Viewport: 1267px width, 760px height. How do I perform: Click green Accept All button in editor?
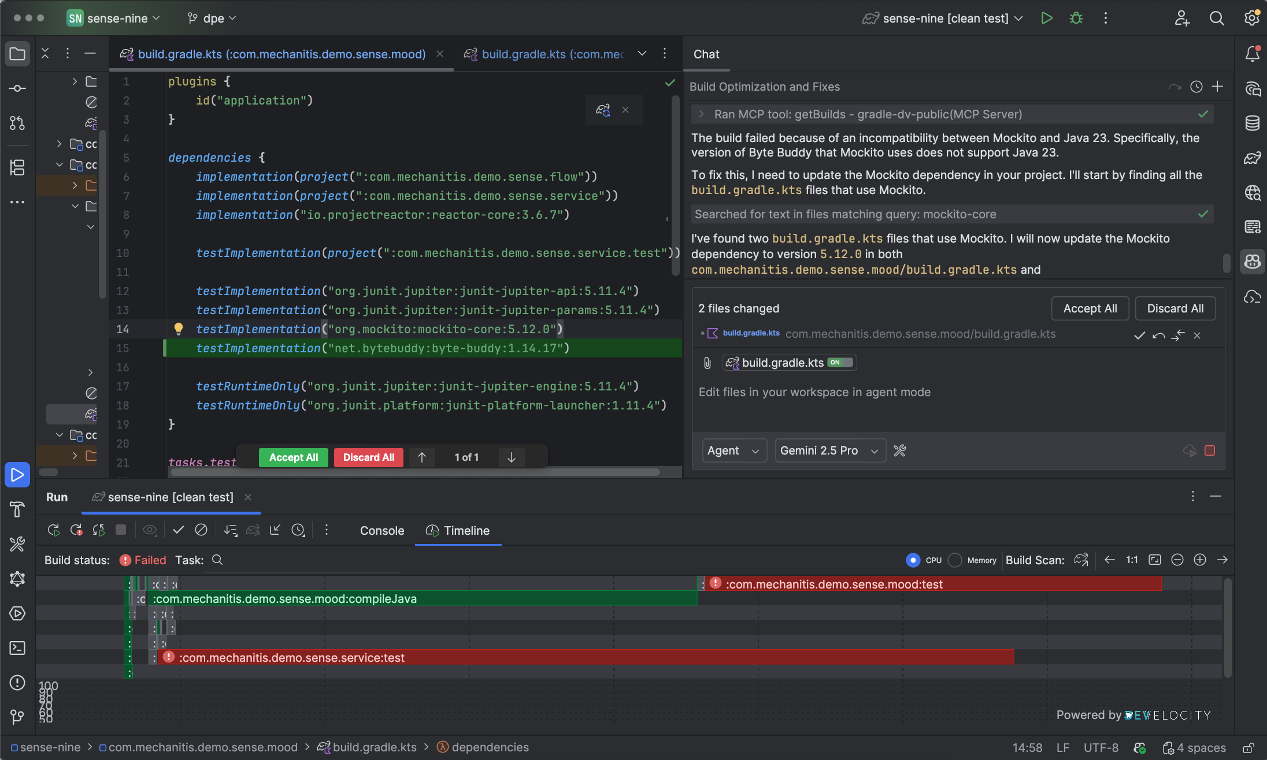coord(293,457)
